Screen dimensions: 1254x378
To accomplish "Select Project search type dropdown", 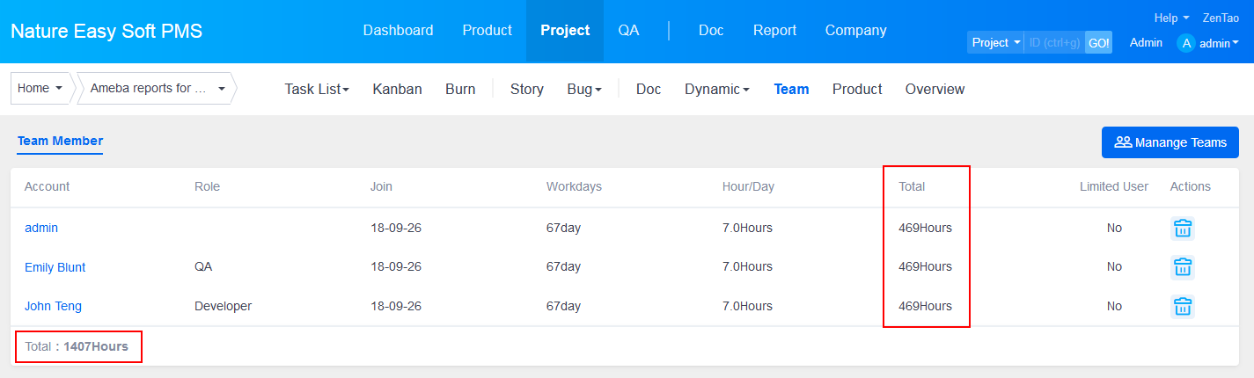I will pyautogui.click(x=995, y=43).
